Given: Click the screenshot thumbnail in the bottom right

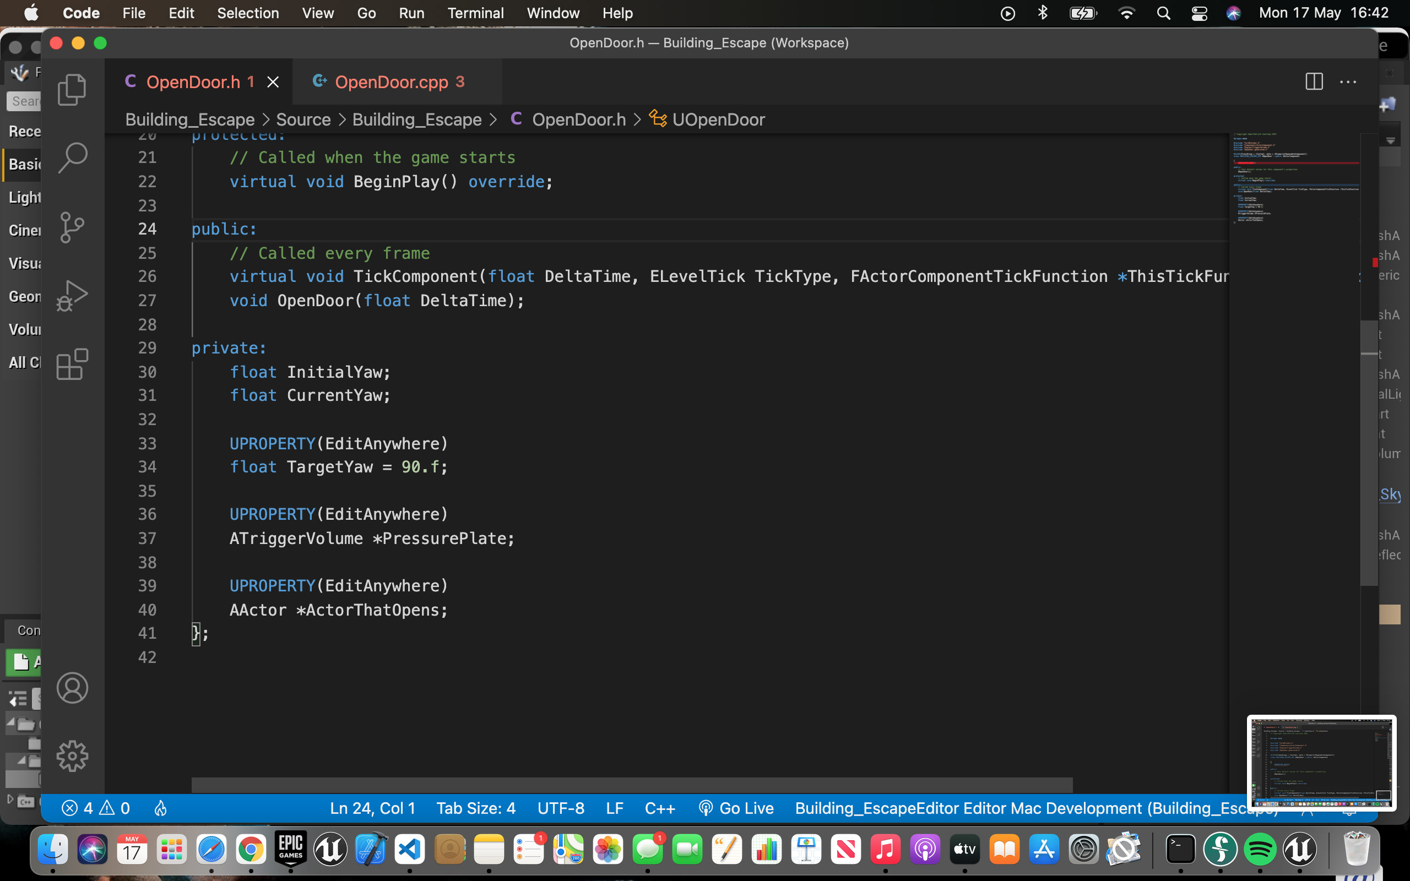Looking at the screenshot, I should [1321, 762].
